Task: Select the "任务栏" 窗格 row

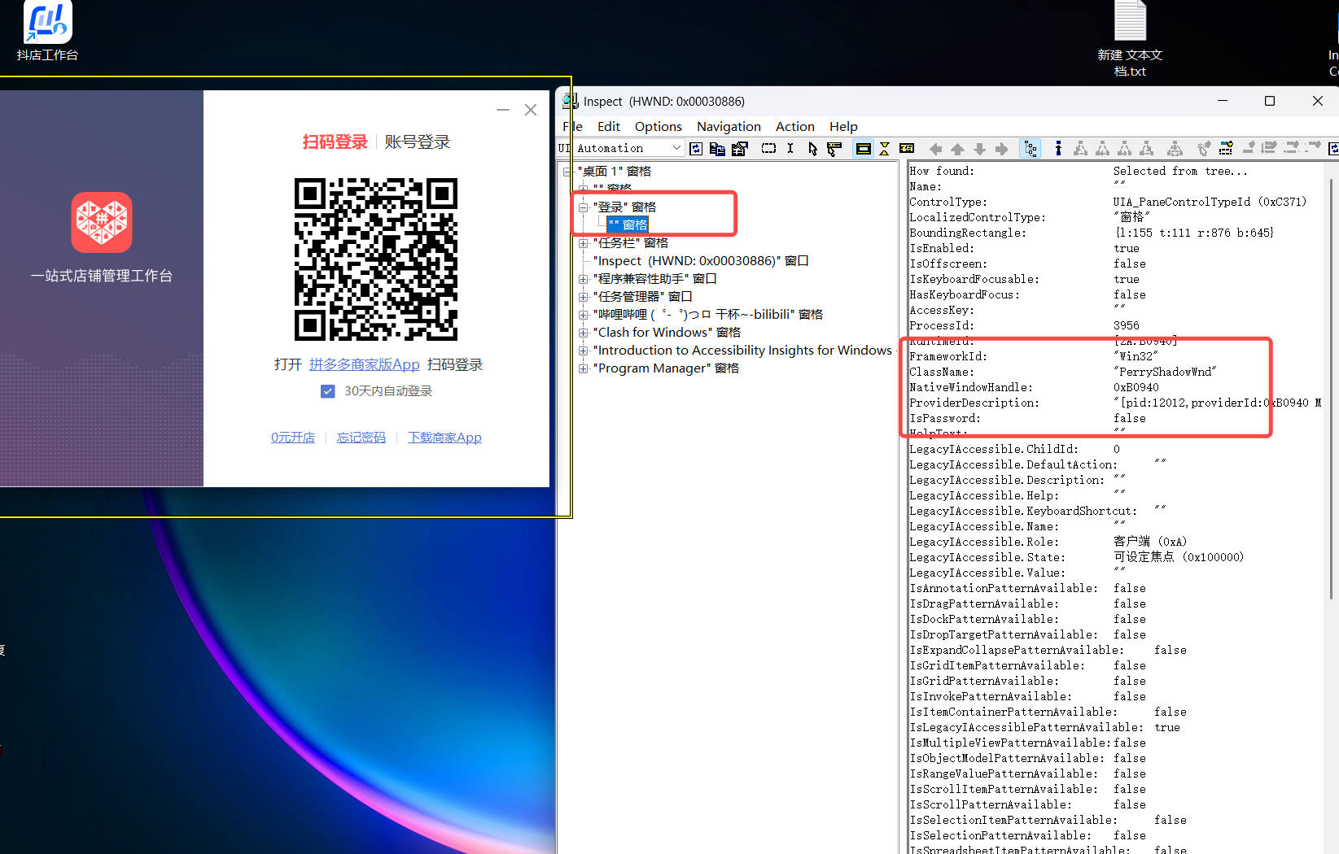Action: [631, 243]
